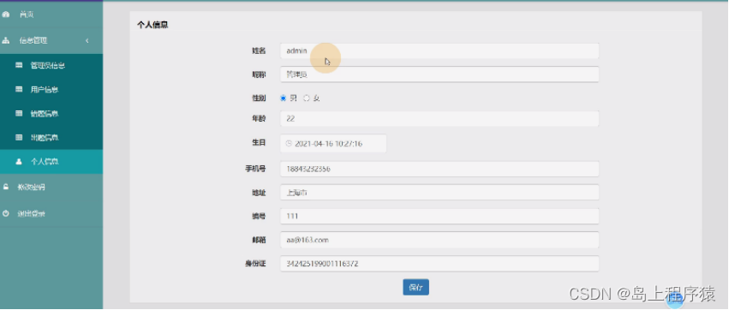Click the 地址 field showing 上海市
The width and height of the screenshot is (729, 310).
(x=439, y=193)
